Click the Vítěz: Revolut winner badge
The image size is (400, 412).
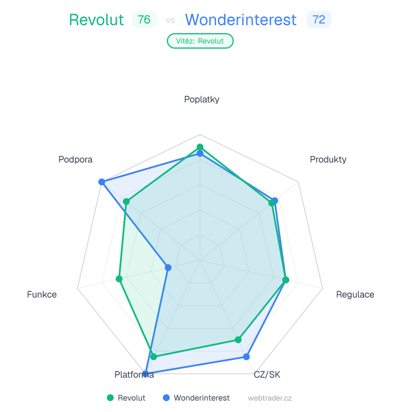(x=200, y=41)
